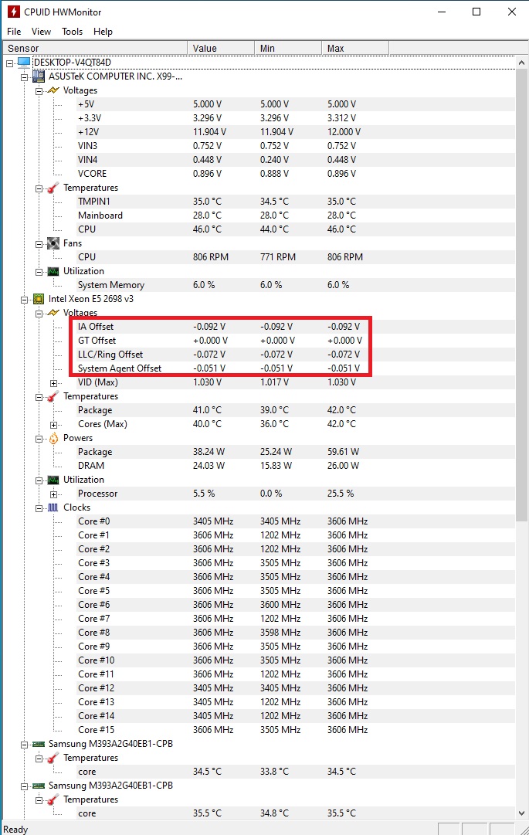The image size is (529, 835).
Task: Collapse motherboard Voltages group
Action: [39, 91]
